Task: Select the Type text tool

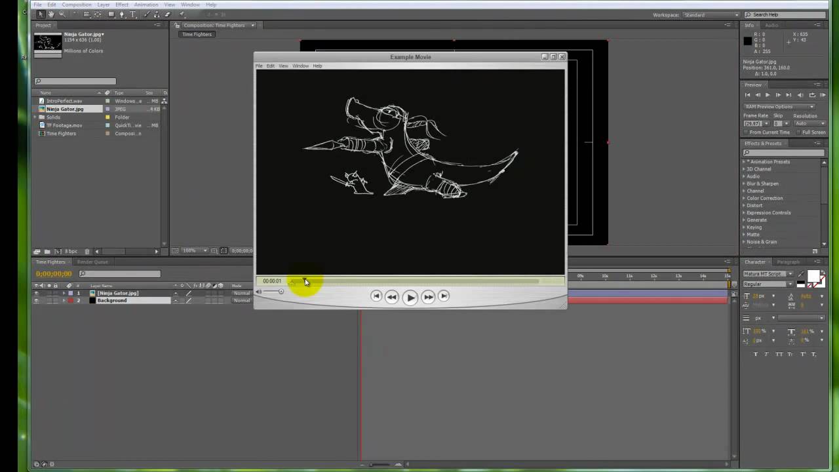Action: 133,14
